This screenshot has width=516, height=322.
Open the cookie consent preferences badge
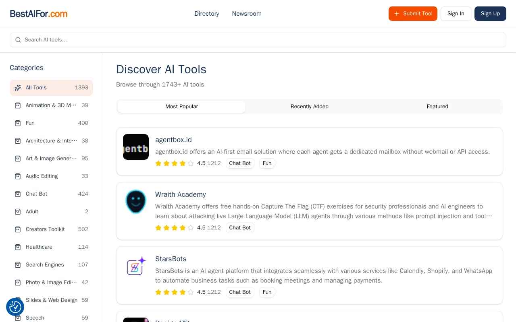click(15, 307)
